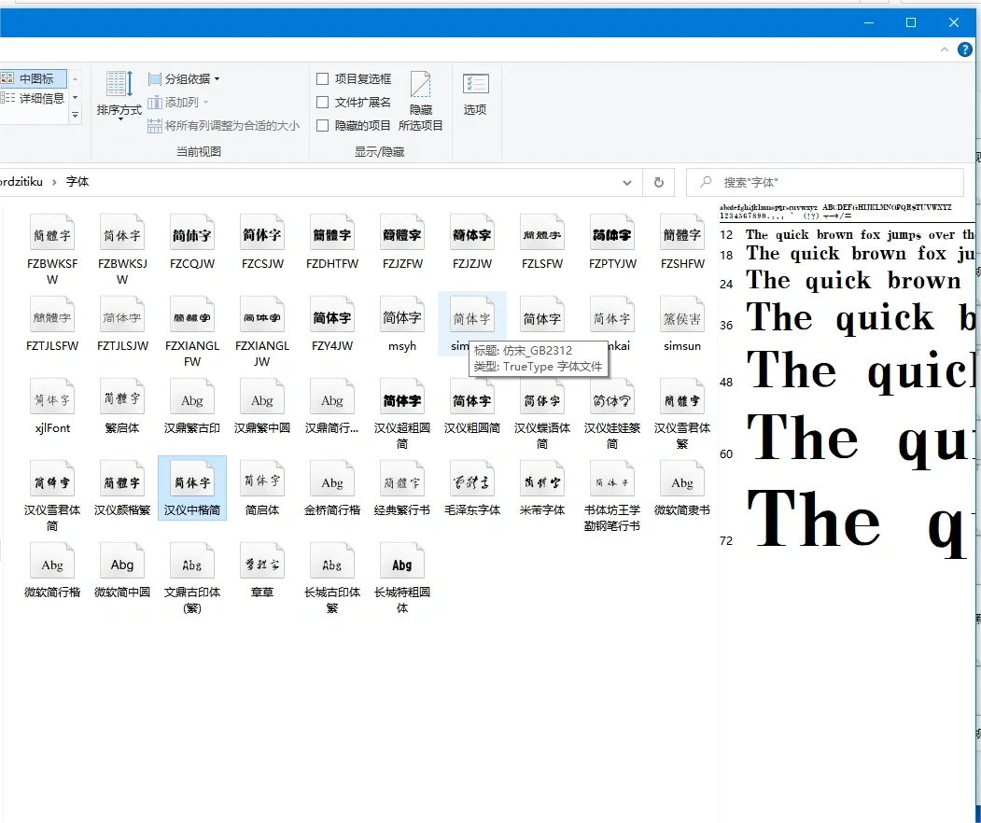Image resolution: width=981 pixels, height=823 pixels.
Task: Click the 隐藏所选项目 hide selected items icon
Action: (x=421, y=101)
